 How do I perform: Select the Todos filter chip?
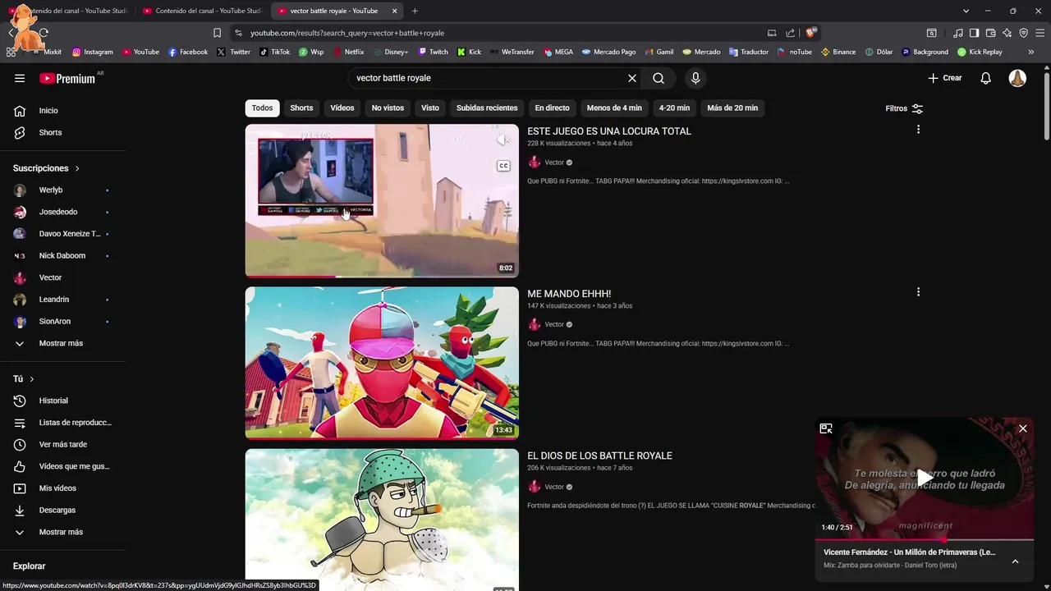[x=263, y=108]
